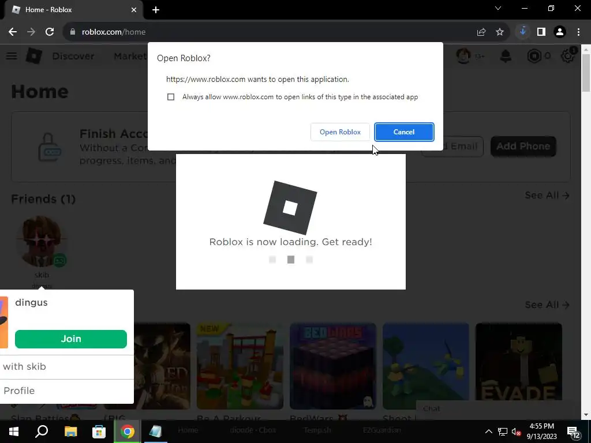Check Always allow www.roblox.com to open links checkbox

(171, 97)
